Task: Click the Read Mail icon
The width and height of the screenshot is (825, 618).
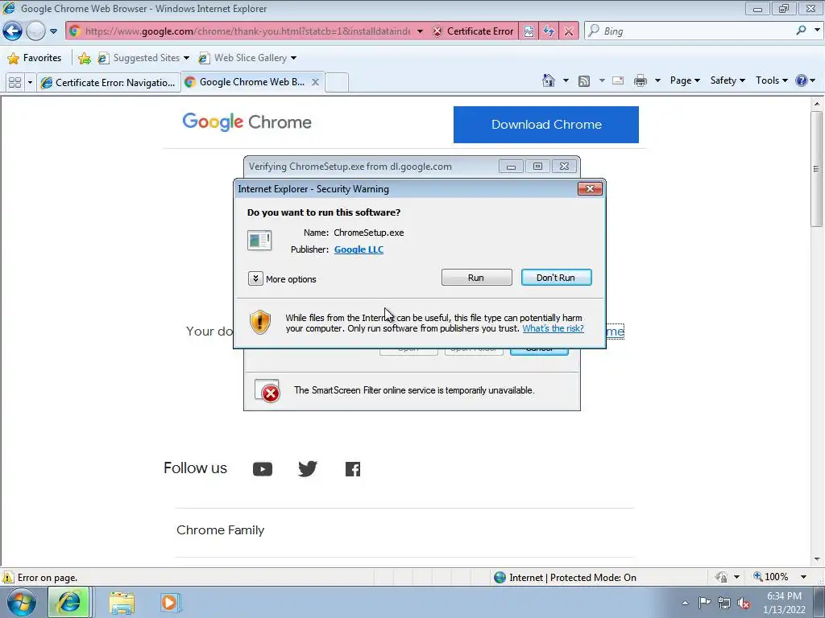Action: pyautogui.click(x=618, y=80)
